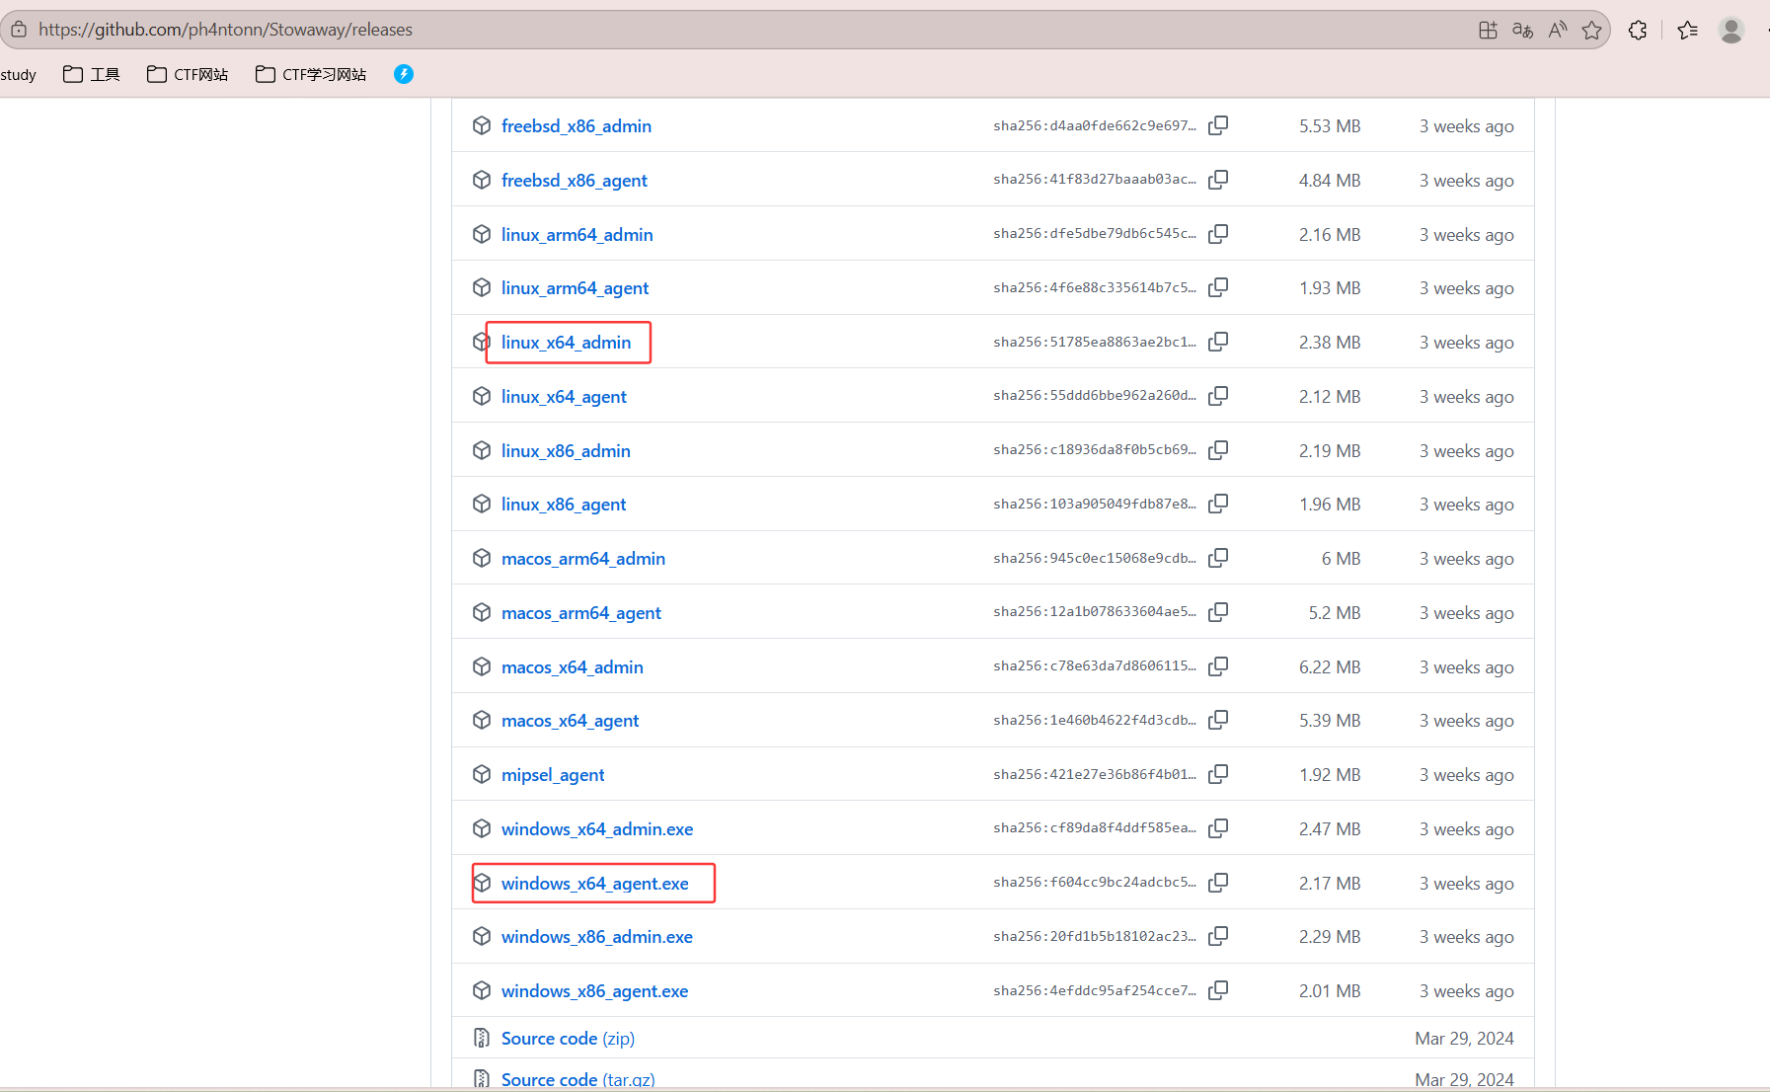Open the blue lightning bookmark icon
The height and width of the screenshot is (1092, 1770).
[x=404, y=74]
